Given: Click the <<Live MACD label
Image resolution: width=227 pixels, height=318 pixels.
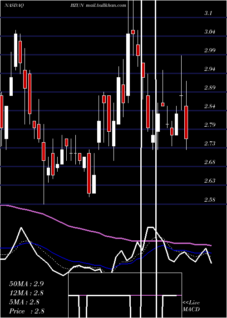Looking at the screenshot, I should pos(191,306).
